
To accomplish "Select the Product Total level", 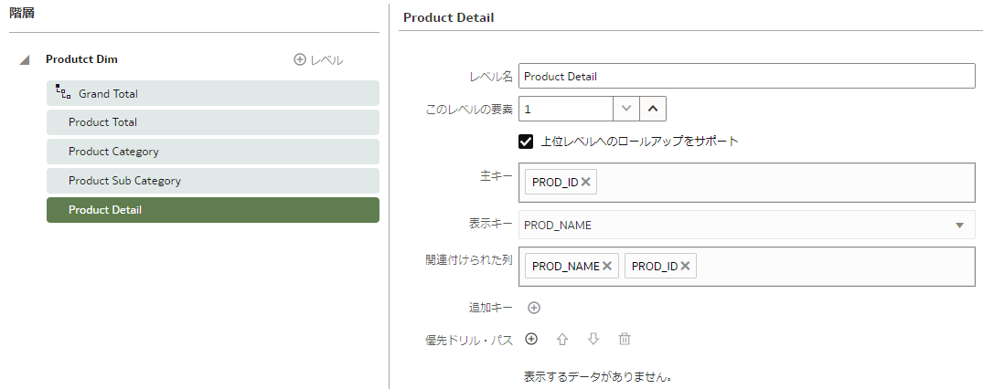I will pos(212,122).
